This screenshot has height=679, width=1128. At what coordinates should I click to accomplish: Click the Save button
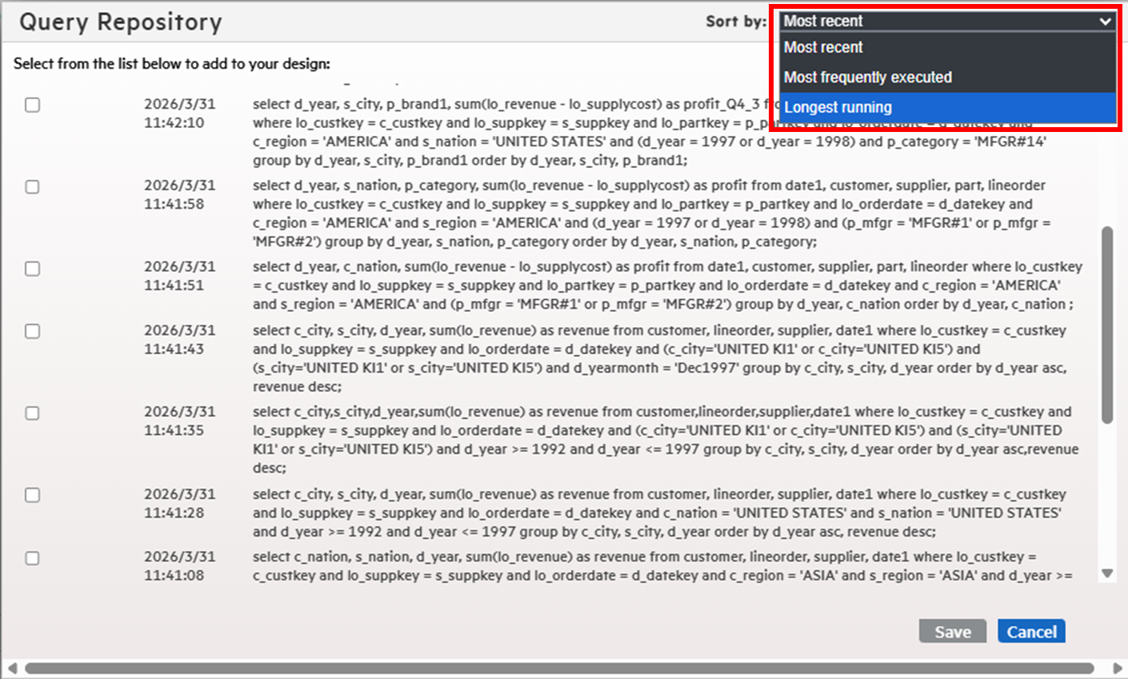click(x=953, y=632)
